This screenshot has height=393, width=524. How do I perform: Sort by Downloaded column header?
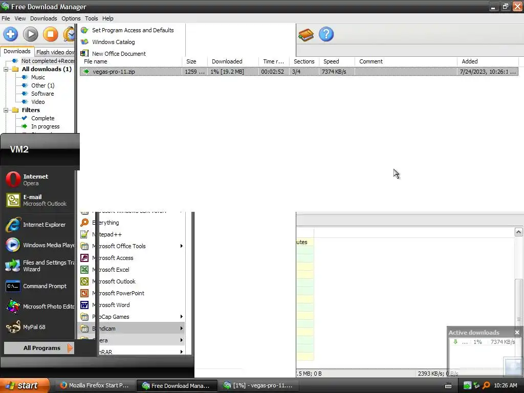coord(233,61)
